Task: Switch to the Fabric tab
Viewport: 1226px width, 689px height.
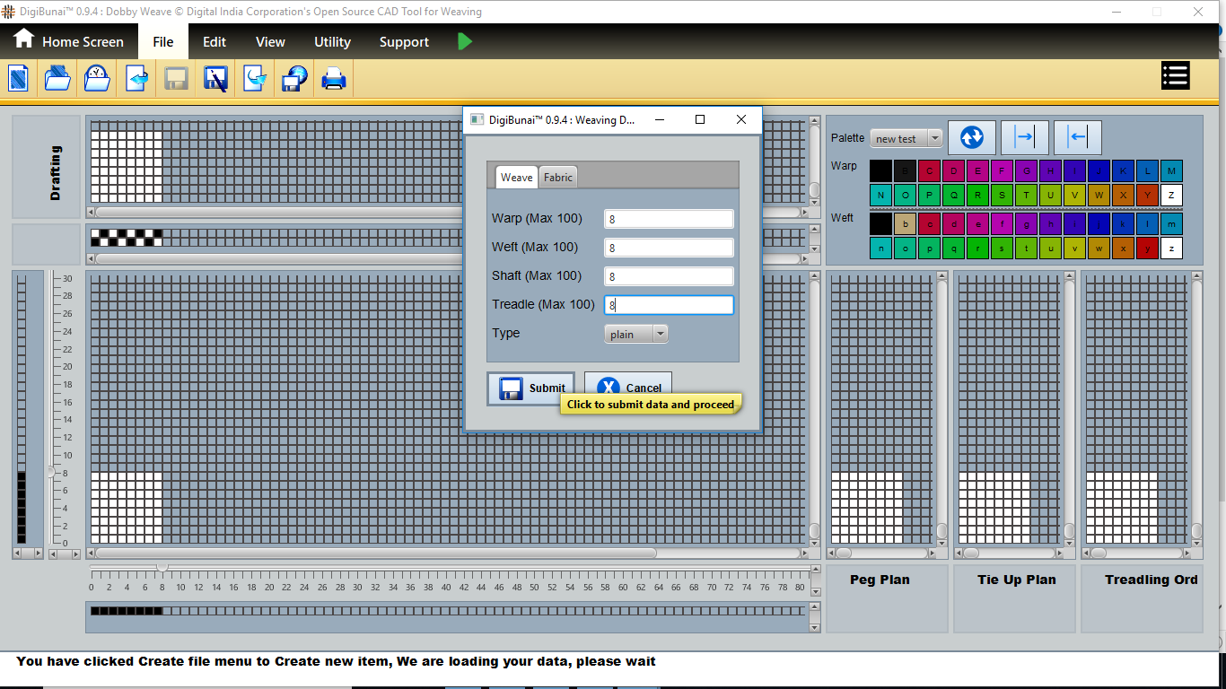Action: click(557, 178)
